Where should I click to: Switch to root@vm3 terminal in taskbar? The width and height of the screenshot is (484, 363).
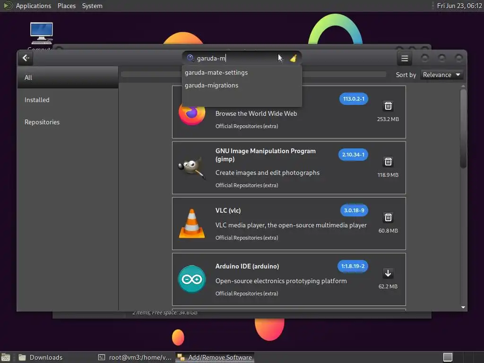coord(135,357)
